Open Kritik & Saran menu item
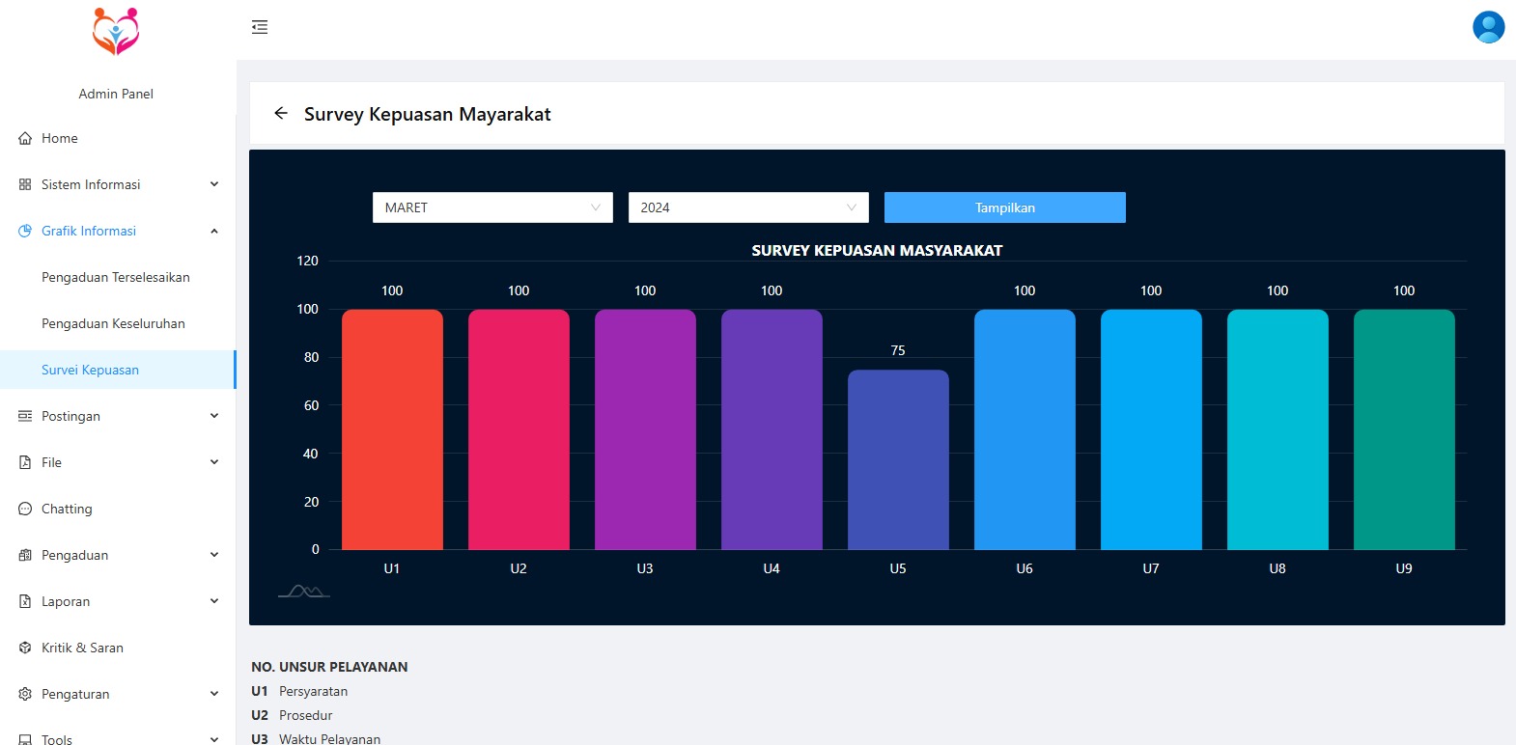Image resolution: width=1516 pixels, height=745 pixels. point(118,648)
